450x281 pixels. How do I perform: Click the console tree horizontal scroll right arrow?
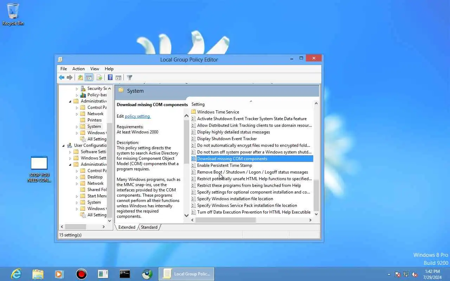103,227
